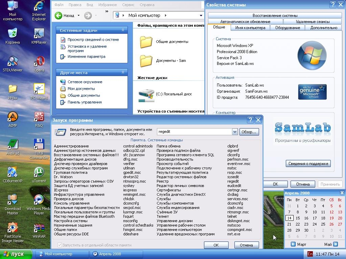
Task: Open Удаленные сеансы tab
Action: click(313, 22)
